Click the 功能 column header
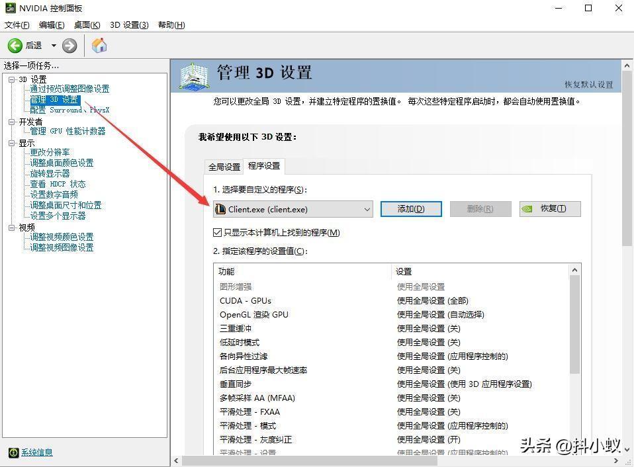The image size is (634, 467). 303,271
